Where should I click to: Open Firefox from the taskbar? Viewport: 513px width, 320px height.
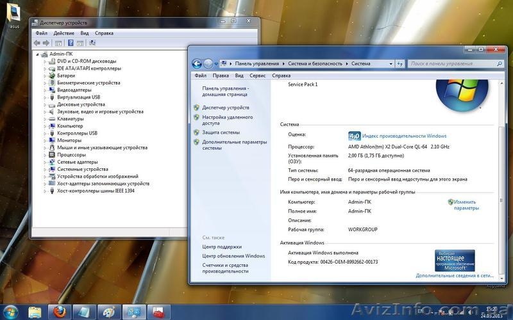59,312
